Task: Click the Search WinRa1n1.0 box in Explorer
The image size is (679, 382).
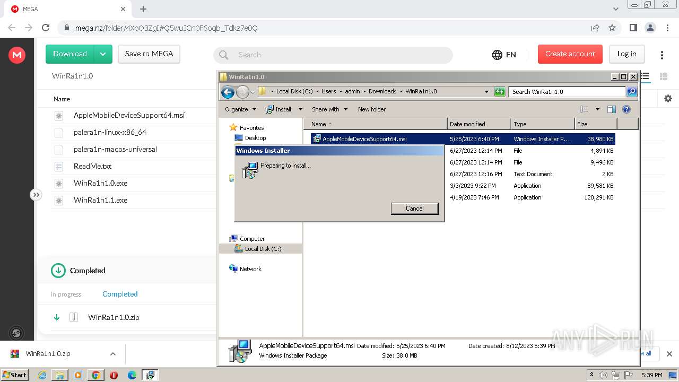Action: click(567, 92)
